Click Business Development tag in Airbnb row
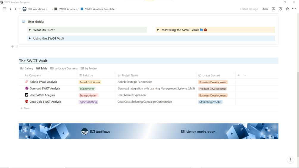This screenshot has width=299, height=168. (213, 82)
